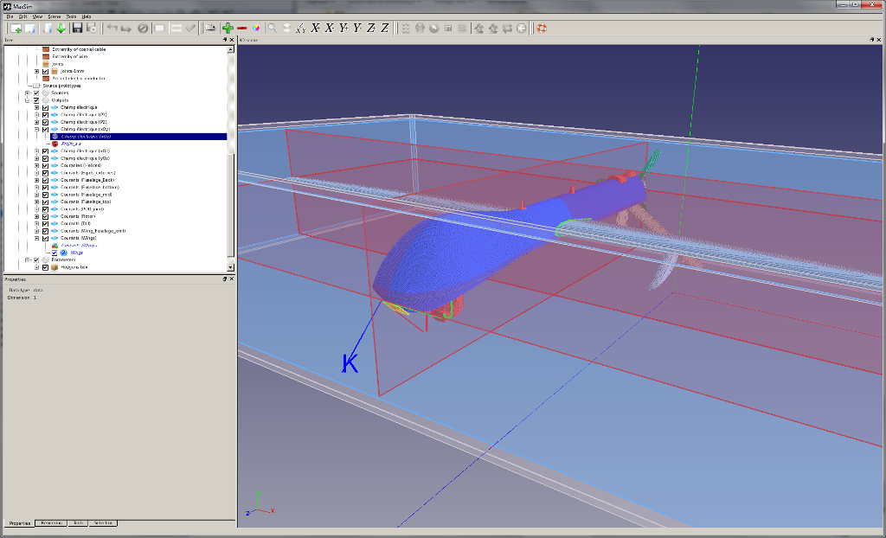
Task: Uncheck Champ électrique (y0z) checkbox
Action: pos(45,158)
